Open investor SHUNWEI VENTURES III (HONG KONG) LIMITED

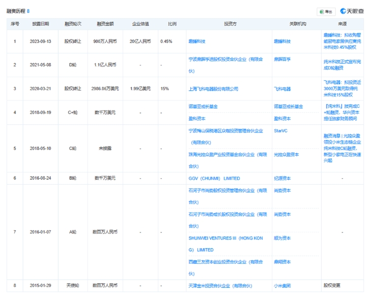tap(226, 244)
